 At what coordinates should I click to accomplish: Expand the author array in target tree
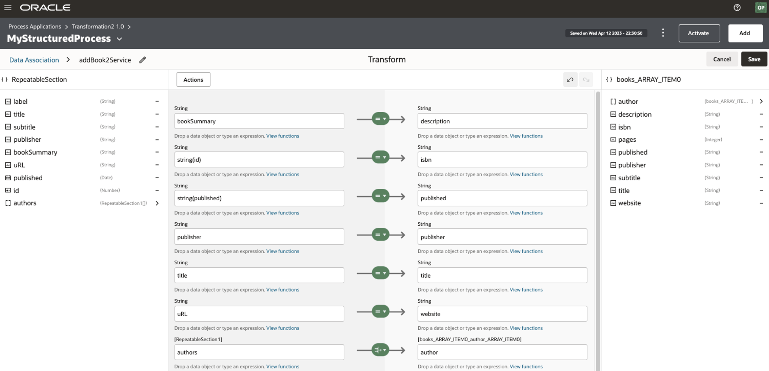point(761,102)
